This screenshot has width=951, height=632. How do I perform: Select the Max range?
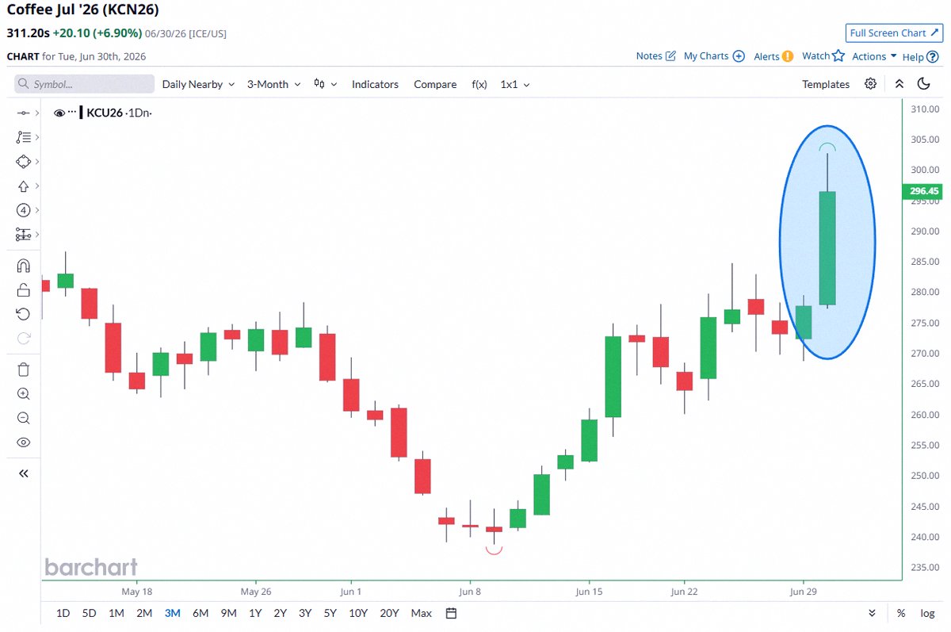point(422,613)
